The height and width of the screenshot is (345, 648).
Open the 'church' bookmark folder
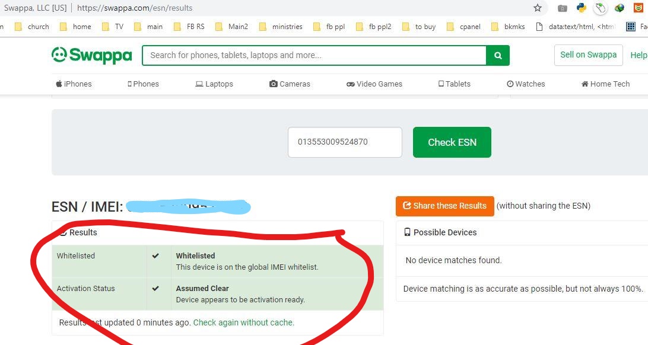coord(32,27)
